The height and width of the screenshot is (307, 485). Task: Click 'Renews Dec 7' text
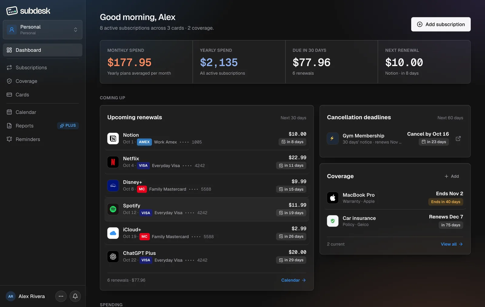[446, 217]
